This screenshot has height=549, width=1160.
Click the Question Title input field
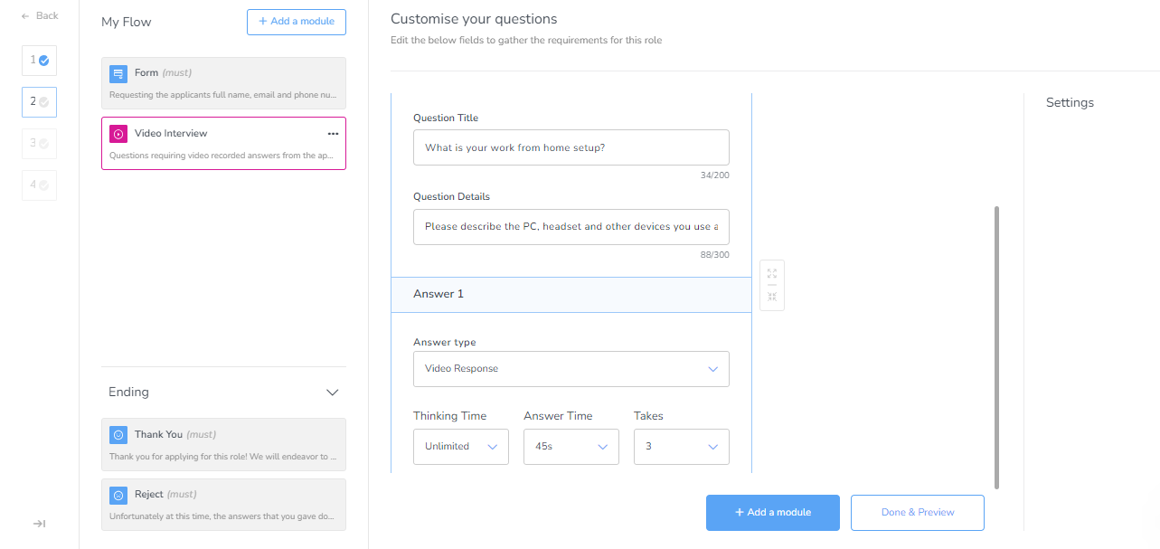pyautogui.click(x=571, y=147)
